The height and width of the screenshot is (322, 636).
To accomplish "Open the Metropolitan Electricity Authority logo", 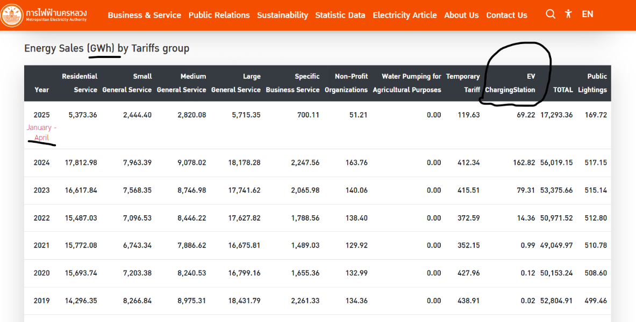I will pyautogui.click(x=44, y=15).
